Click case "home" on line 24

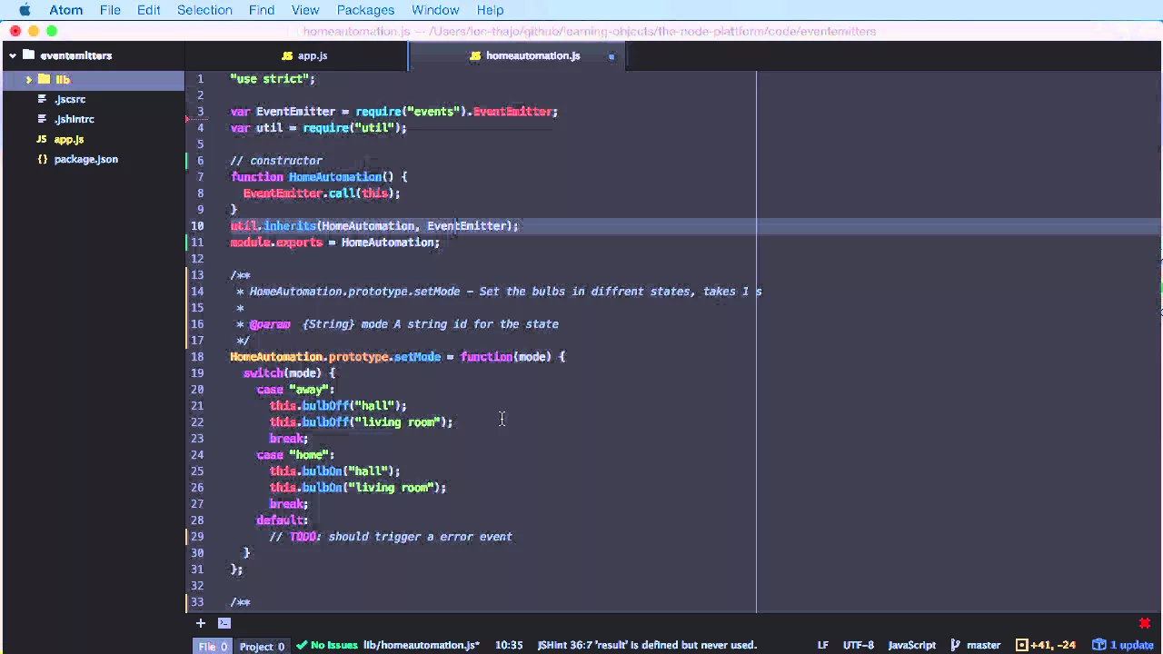coord(295,455)
